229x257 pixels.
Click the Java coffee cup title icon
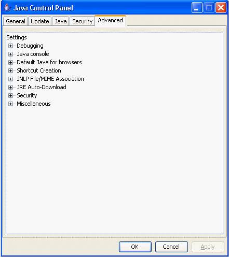[x=7, y=8]
